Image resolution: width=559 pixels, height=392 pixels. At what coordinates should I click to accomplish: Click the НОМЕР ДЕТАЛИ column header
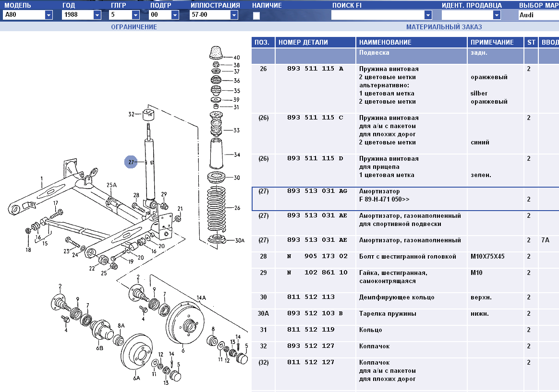[316, 42]
